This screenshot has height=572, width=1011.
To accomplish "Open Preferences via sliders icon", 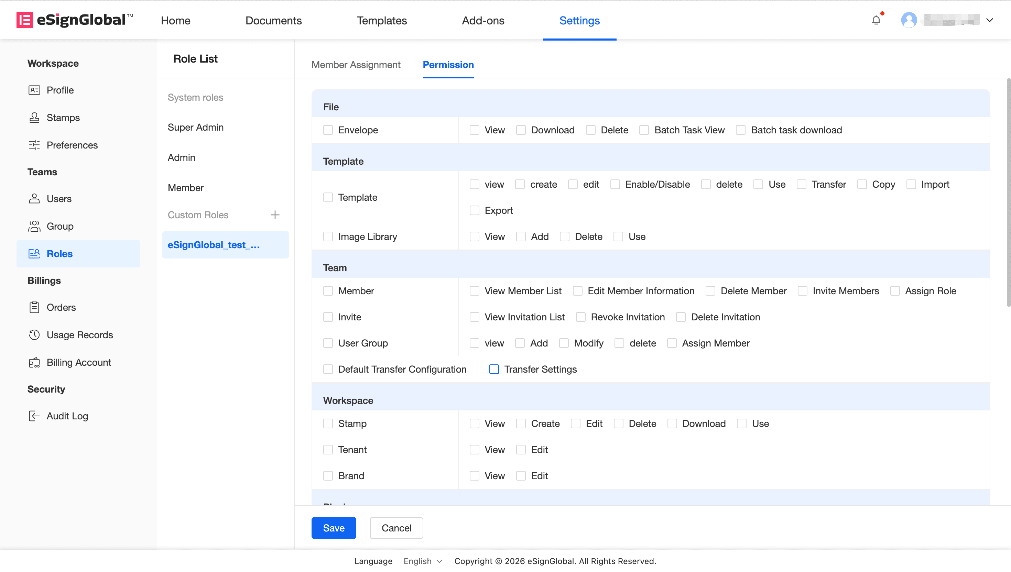I will (x=34, y=145).
